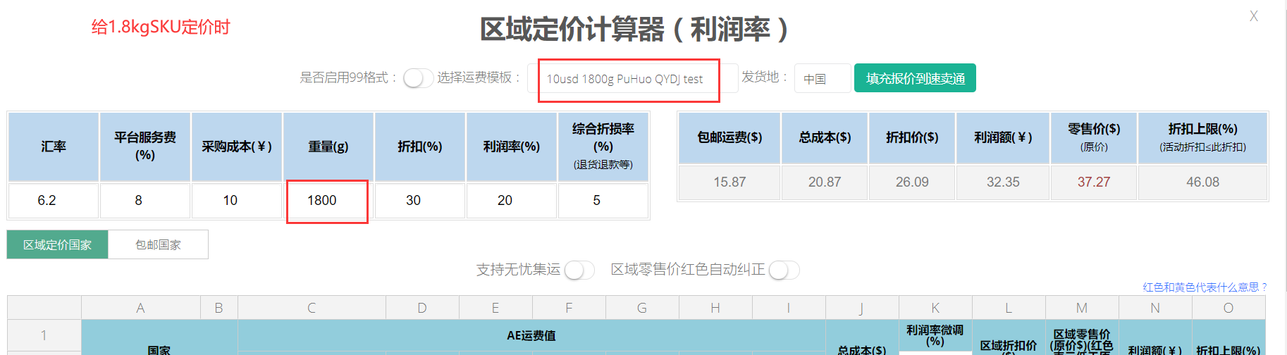Viewport: 1287px width, 355px height.
Task: Select spreadsheet column O header
Action: 1228,308
